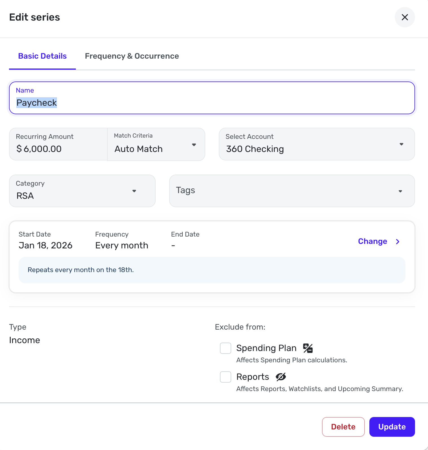Image resolution: width=428 pixels, height=450 pixels.
Task: Click the Category caret icon
Action: (134, 191)
